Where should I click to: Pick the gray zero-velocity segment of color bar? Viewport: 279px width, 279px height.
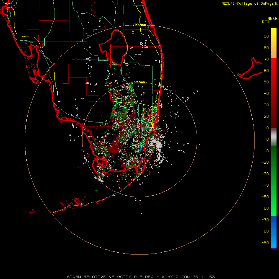[x=274, y=137]
